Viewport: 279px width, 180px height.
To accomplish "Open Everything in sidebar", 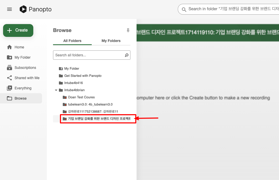I will click(x=21, y=88).
